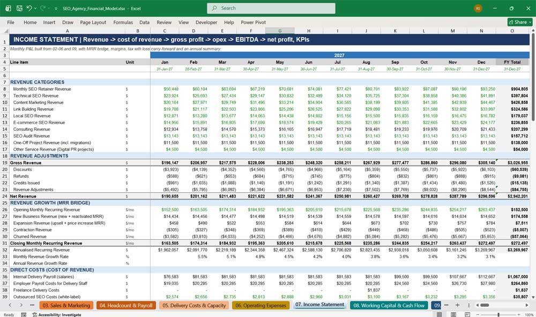The image size is (536, 317).
Task: Open 08. Working Capital & Cash Flow sheet
Action: click(x=389, y=305)
